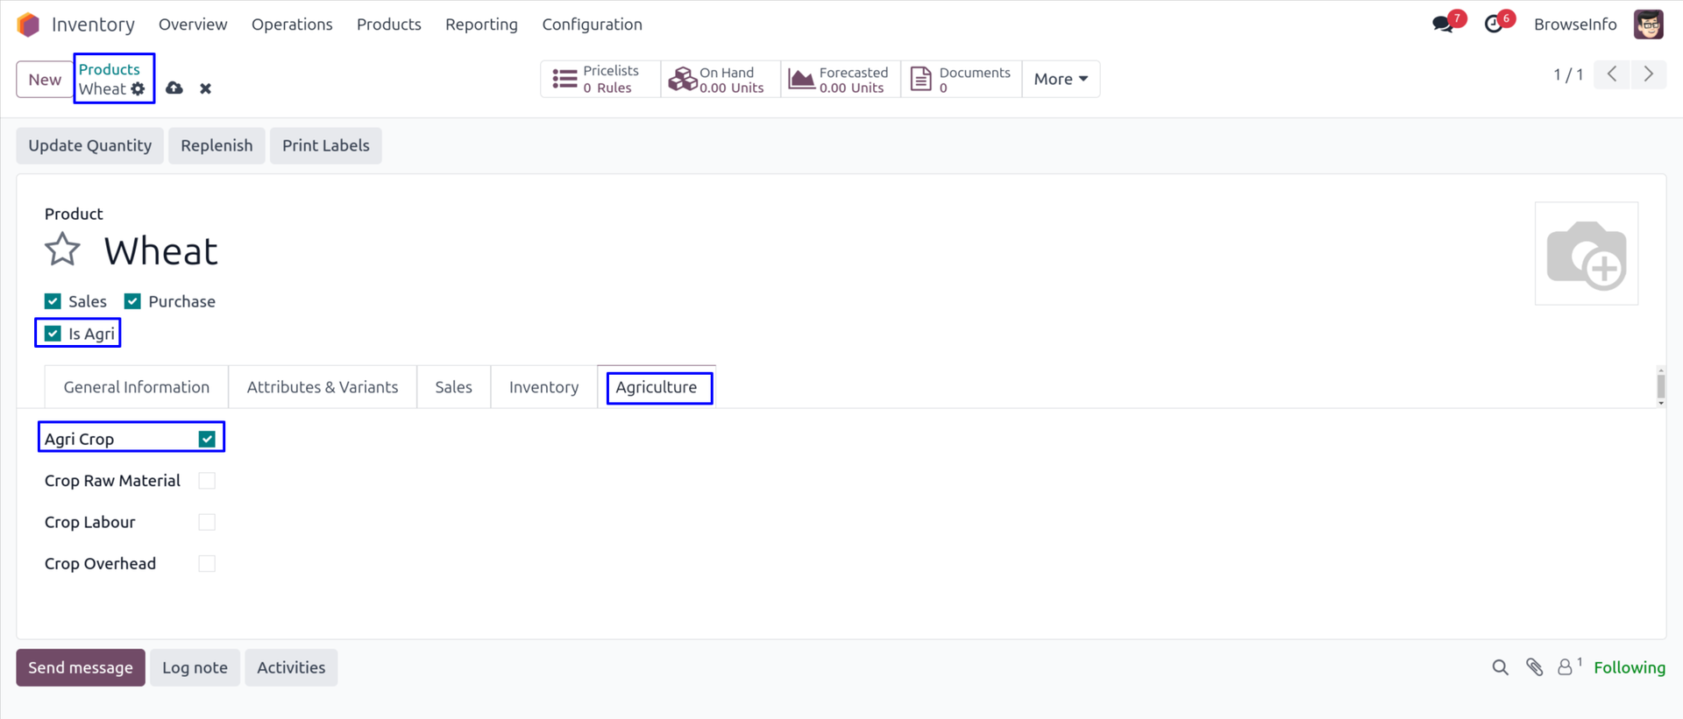
Task: Open the followers person icon
Action: pyautogui.click(x=1565, y=667)
